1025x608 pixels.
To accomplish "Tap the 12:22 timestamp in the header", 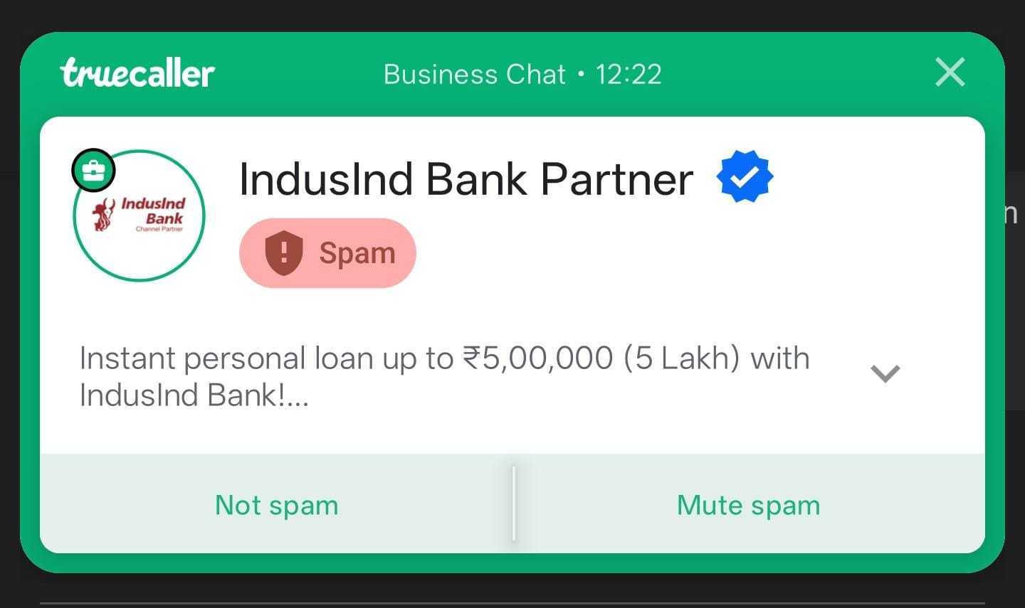I will (629, 75).
